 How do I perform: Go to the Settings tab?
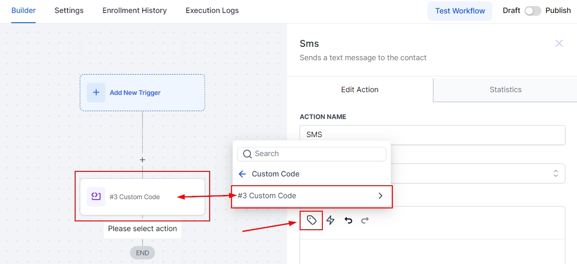coord(69,10)
